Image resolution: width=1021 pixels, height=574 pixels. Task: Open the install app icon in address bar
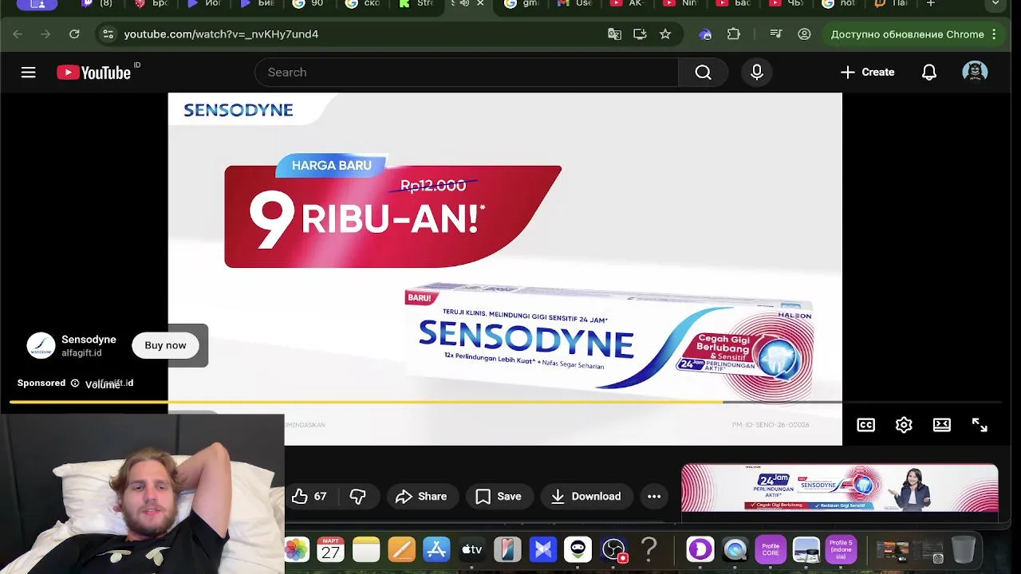[640, 34]
